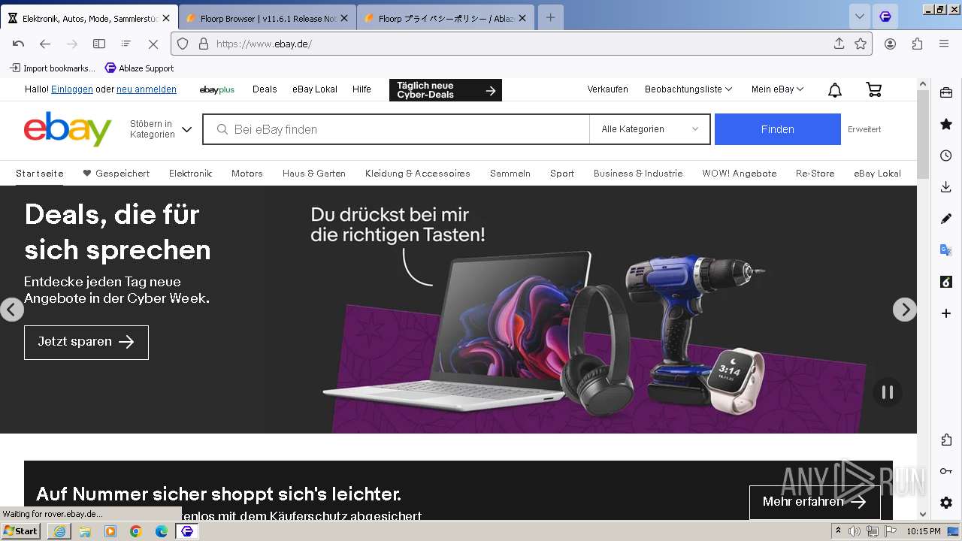962x541 pixels.
Task: Click the share page icon in address bar
Action: coord(839,44)
